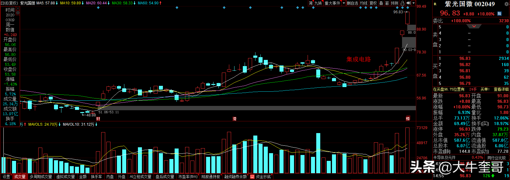Switch to 盘后成交量 tab

click(x=165, y=177)
